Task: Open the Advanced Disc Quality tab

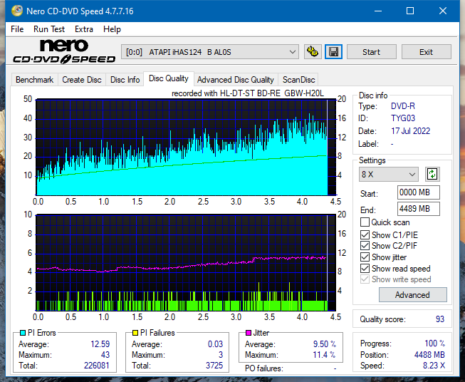Action: [236, 80]
